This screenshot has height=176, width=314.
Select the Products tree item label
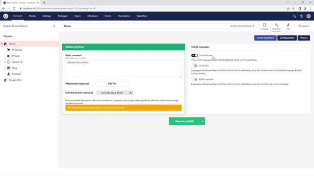click(17, 50)
